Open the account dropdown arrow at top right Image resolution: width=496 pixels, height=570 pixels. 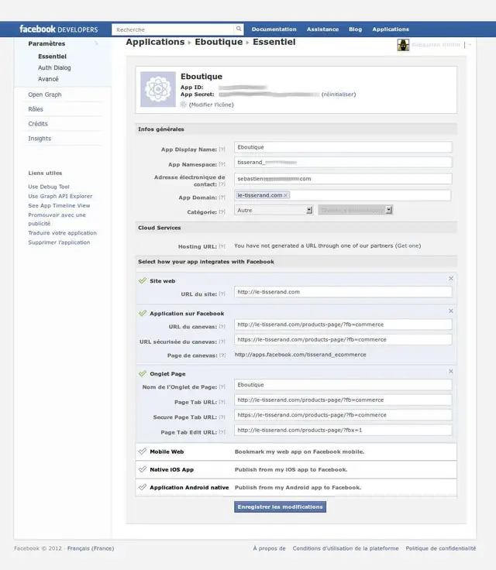[470, 45]
